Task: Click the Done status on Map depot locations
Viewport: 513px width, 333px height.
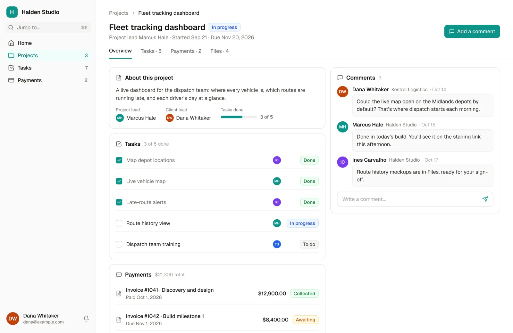Action: pos(309,160)
